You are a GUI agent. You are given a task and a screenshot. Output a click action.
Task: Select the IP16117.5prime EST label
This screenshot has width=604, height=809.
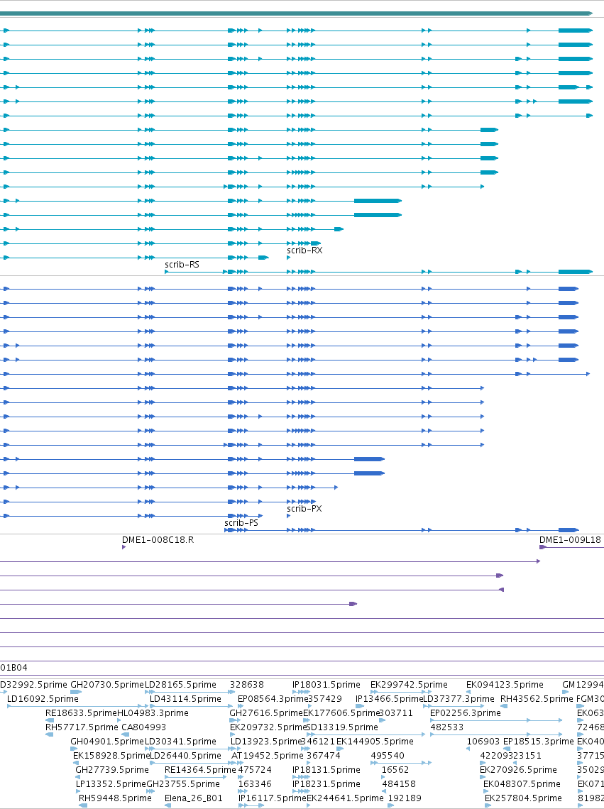coord(272,798)
